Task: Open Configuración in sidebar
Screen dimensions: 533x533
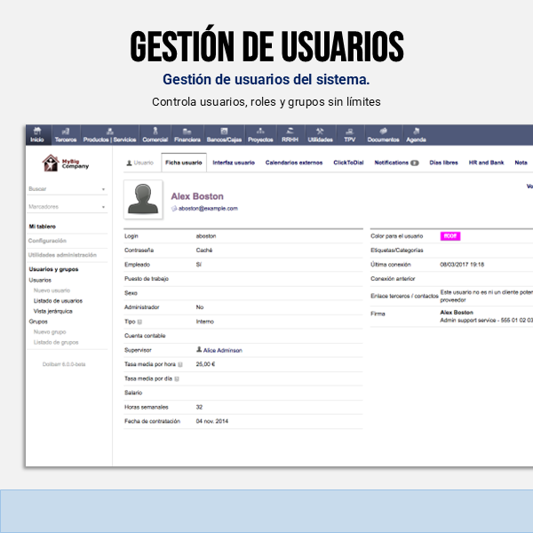Action: coord(47,241)
